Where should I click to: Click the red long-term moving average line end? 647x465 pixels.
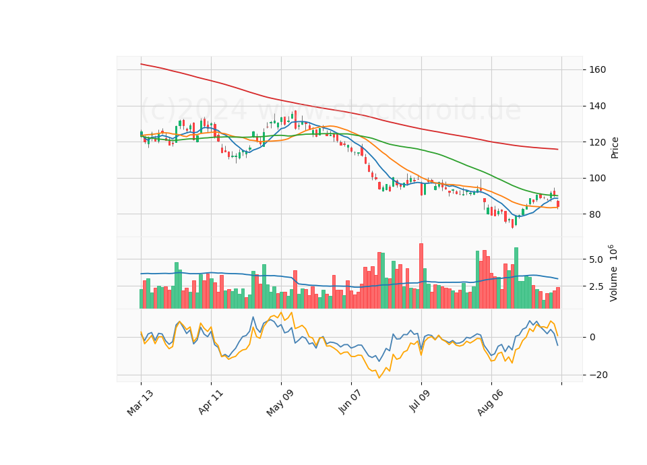tap(557, 149)
